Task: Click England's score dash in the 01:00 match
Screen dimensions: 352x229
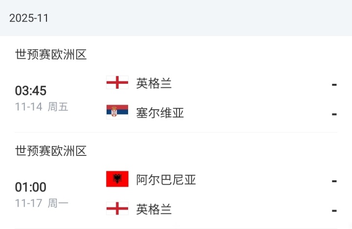Action: tap(334, 210)
